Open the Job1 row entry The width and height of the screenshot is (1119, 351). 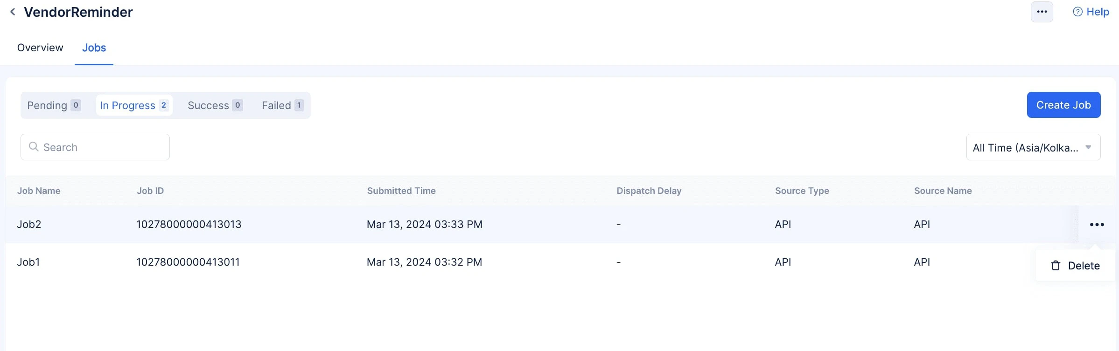point(28,262)
